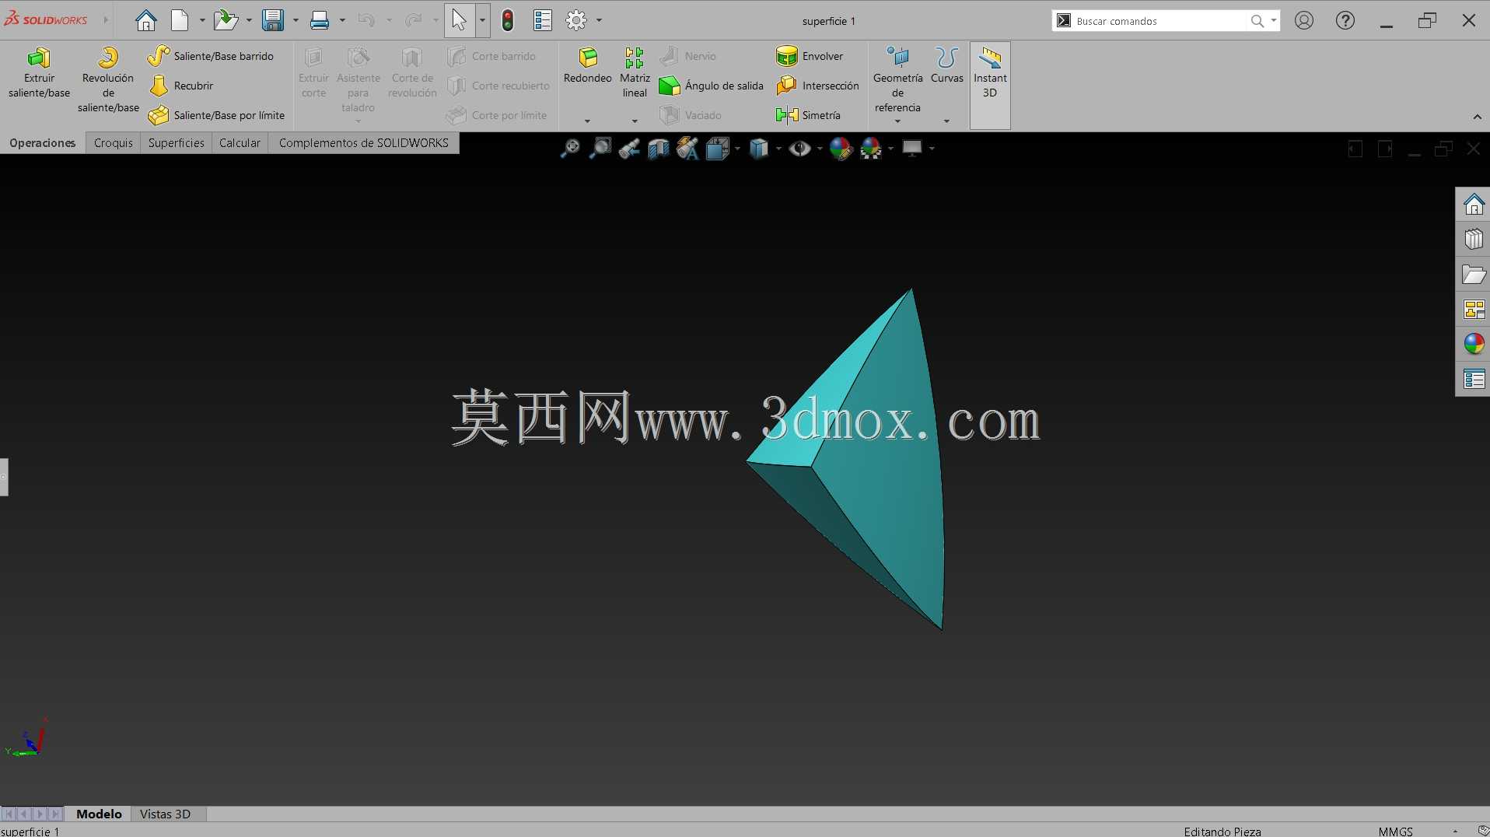Print the active document
1490x837 pixels.
(x=320, y=20)
